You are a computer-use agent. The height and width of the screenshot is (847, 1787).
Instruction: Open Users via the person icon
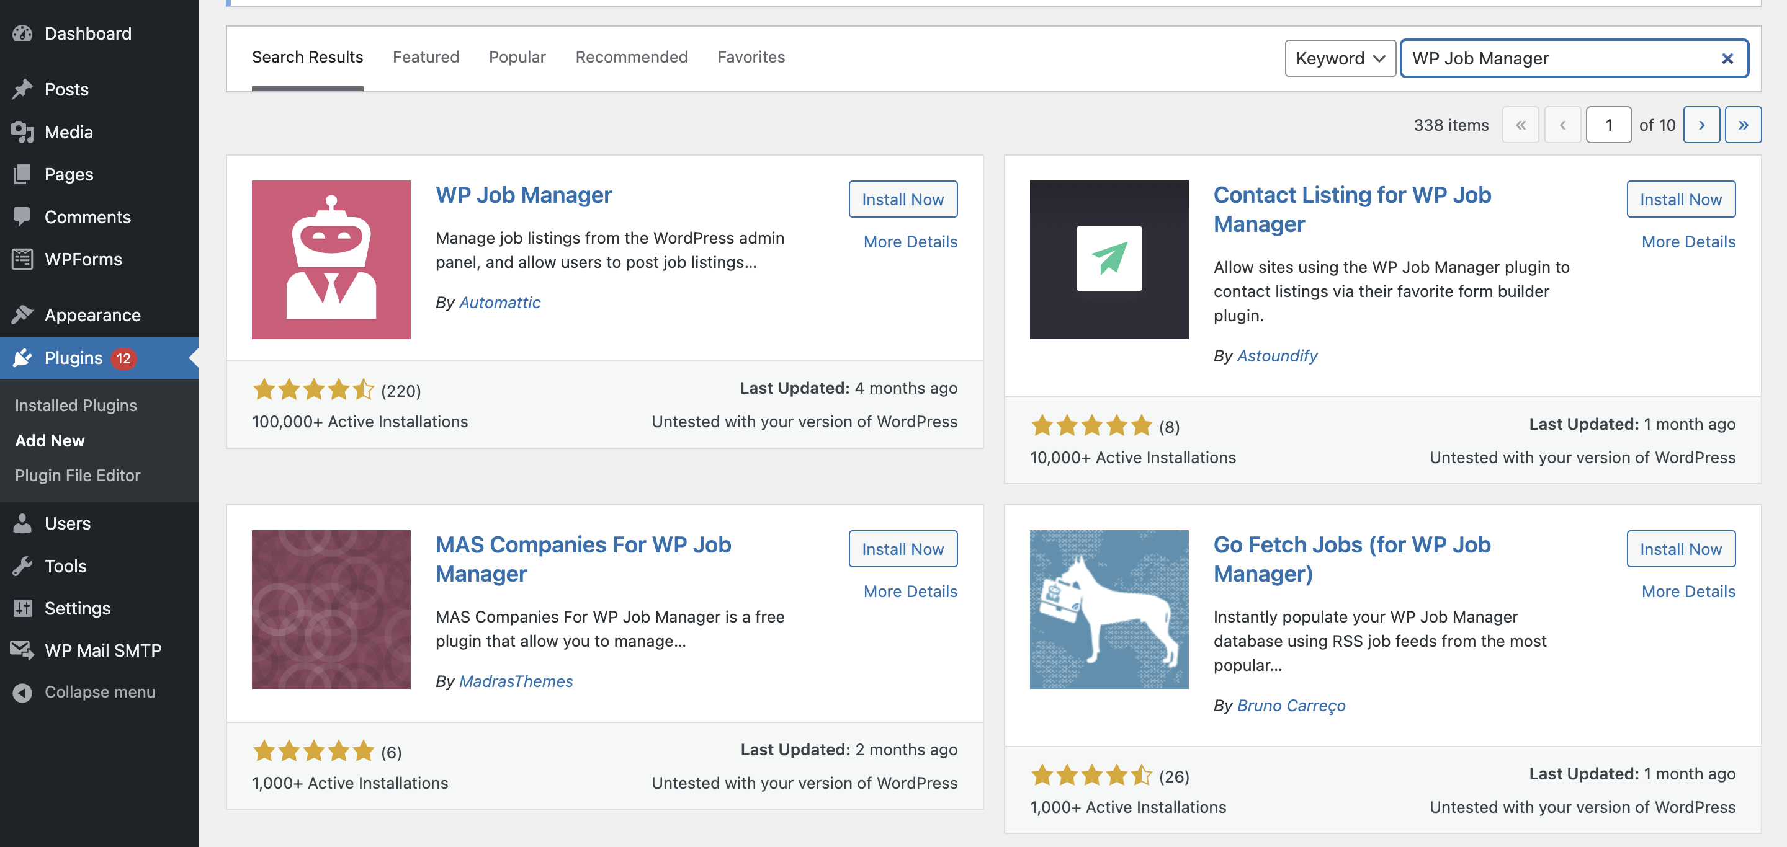[x=22, y=523]
